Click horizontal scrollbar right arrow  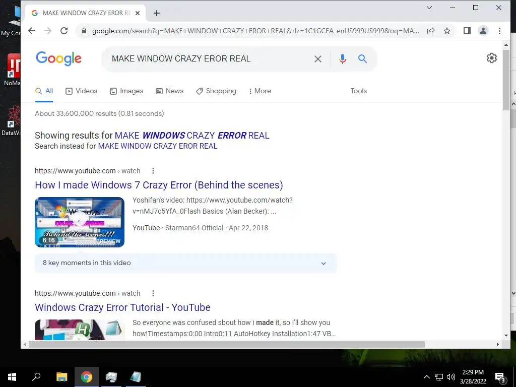[497, 344]
